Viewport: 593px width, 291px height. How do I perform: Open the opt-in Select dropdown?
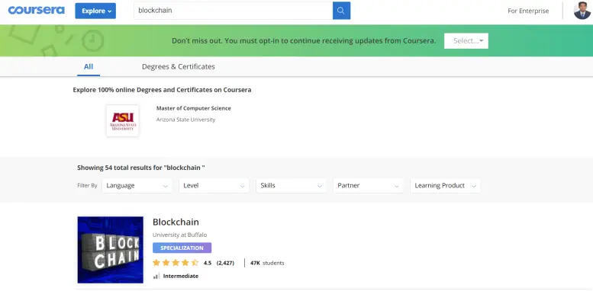(x=466, y=41)
